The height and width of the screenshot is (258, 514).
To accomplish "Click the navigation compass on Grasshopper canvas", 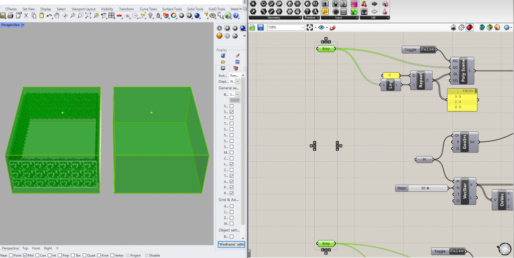I will (504, 249).
